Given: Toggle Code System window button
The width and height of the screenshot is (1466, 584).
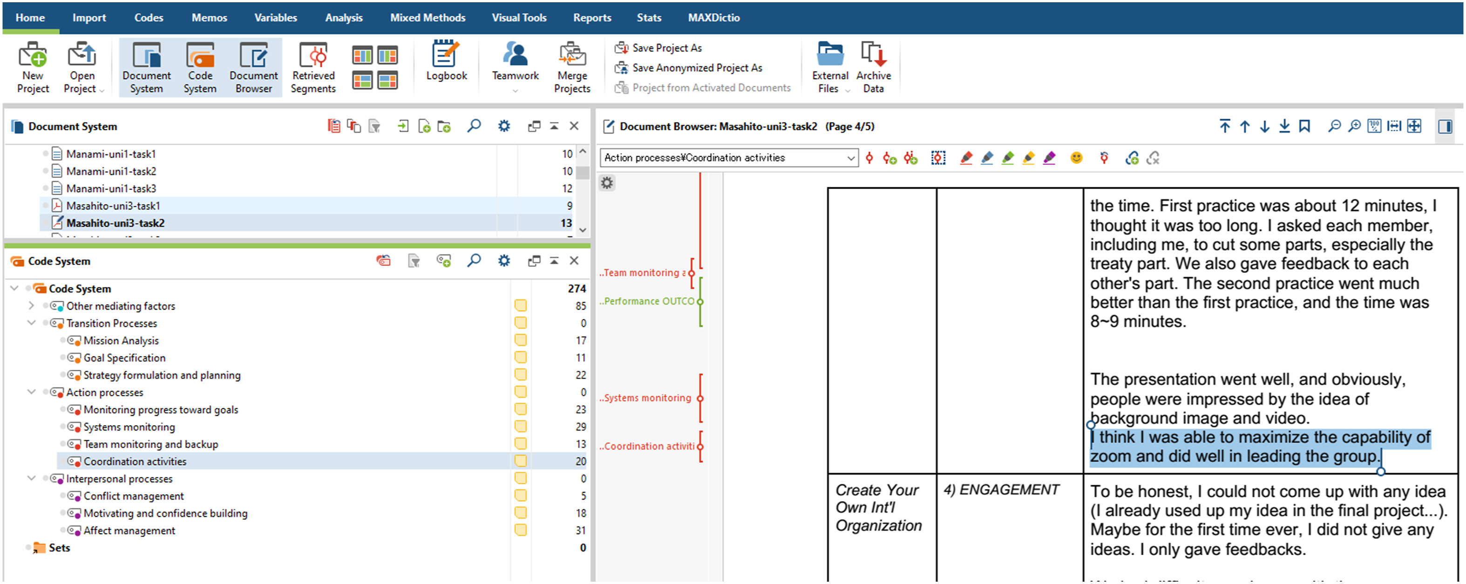Looking at the screenshot, I should tap(200, 67).
